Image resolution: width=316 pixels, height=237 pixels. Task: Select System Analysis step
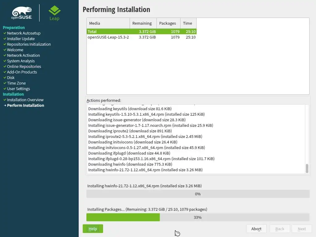point(21,61)
